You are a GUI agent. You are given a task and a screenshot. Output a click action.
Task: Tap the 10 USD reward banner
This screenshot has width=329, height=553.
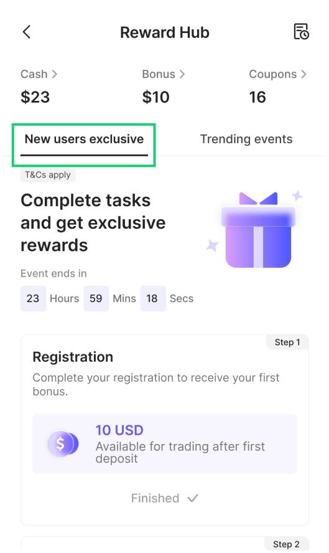(x=165, y=443)
